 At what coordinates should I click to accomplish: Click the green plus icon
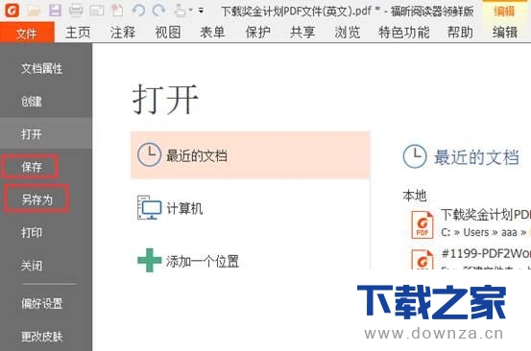tap(150, 260)
